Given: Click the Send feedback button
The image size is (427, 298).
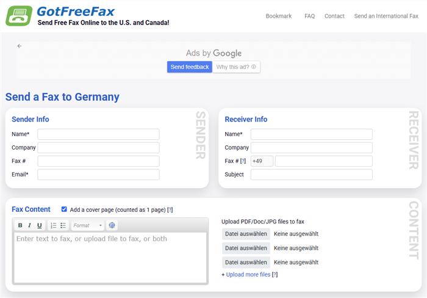Looking at the screenshot, I should click(190, 67).
